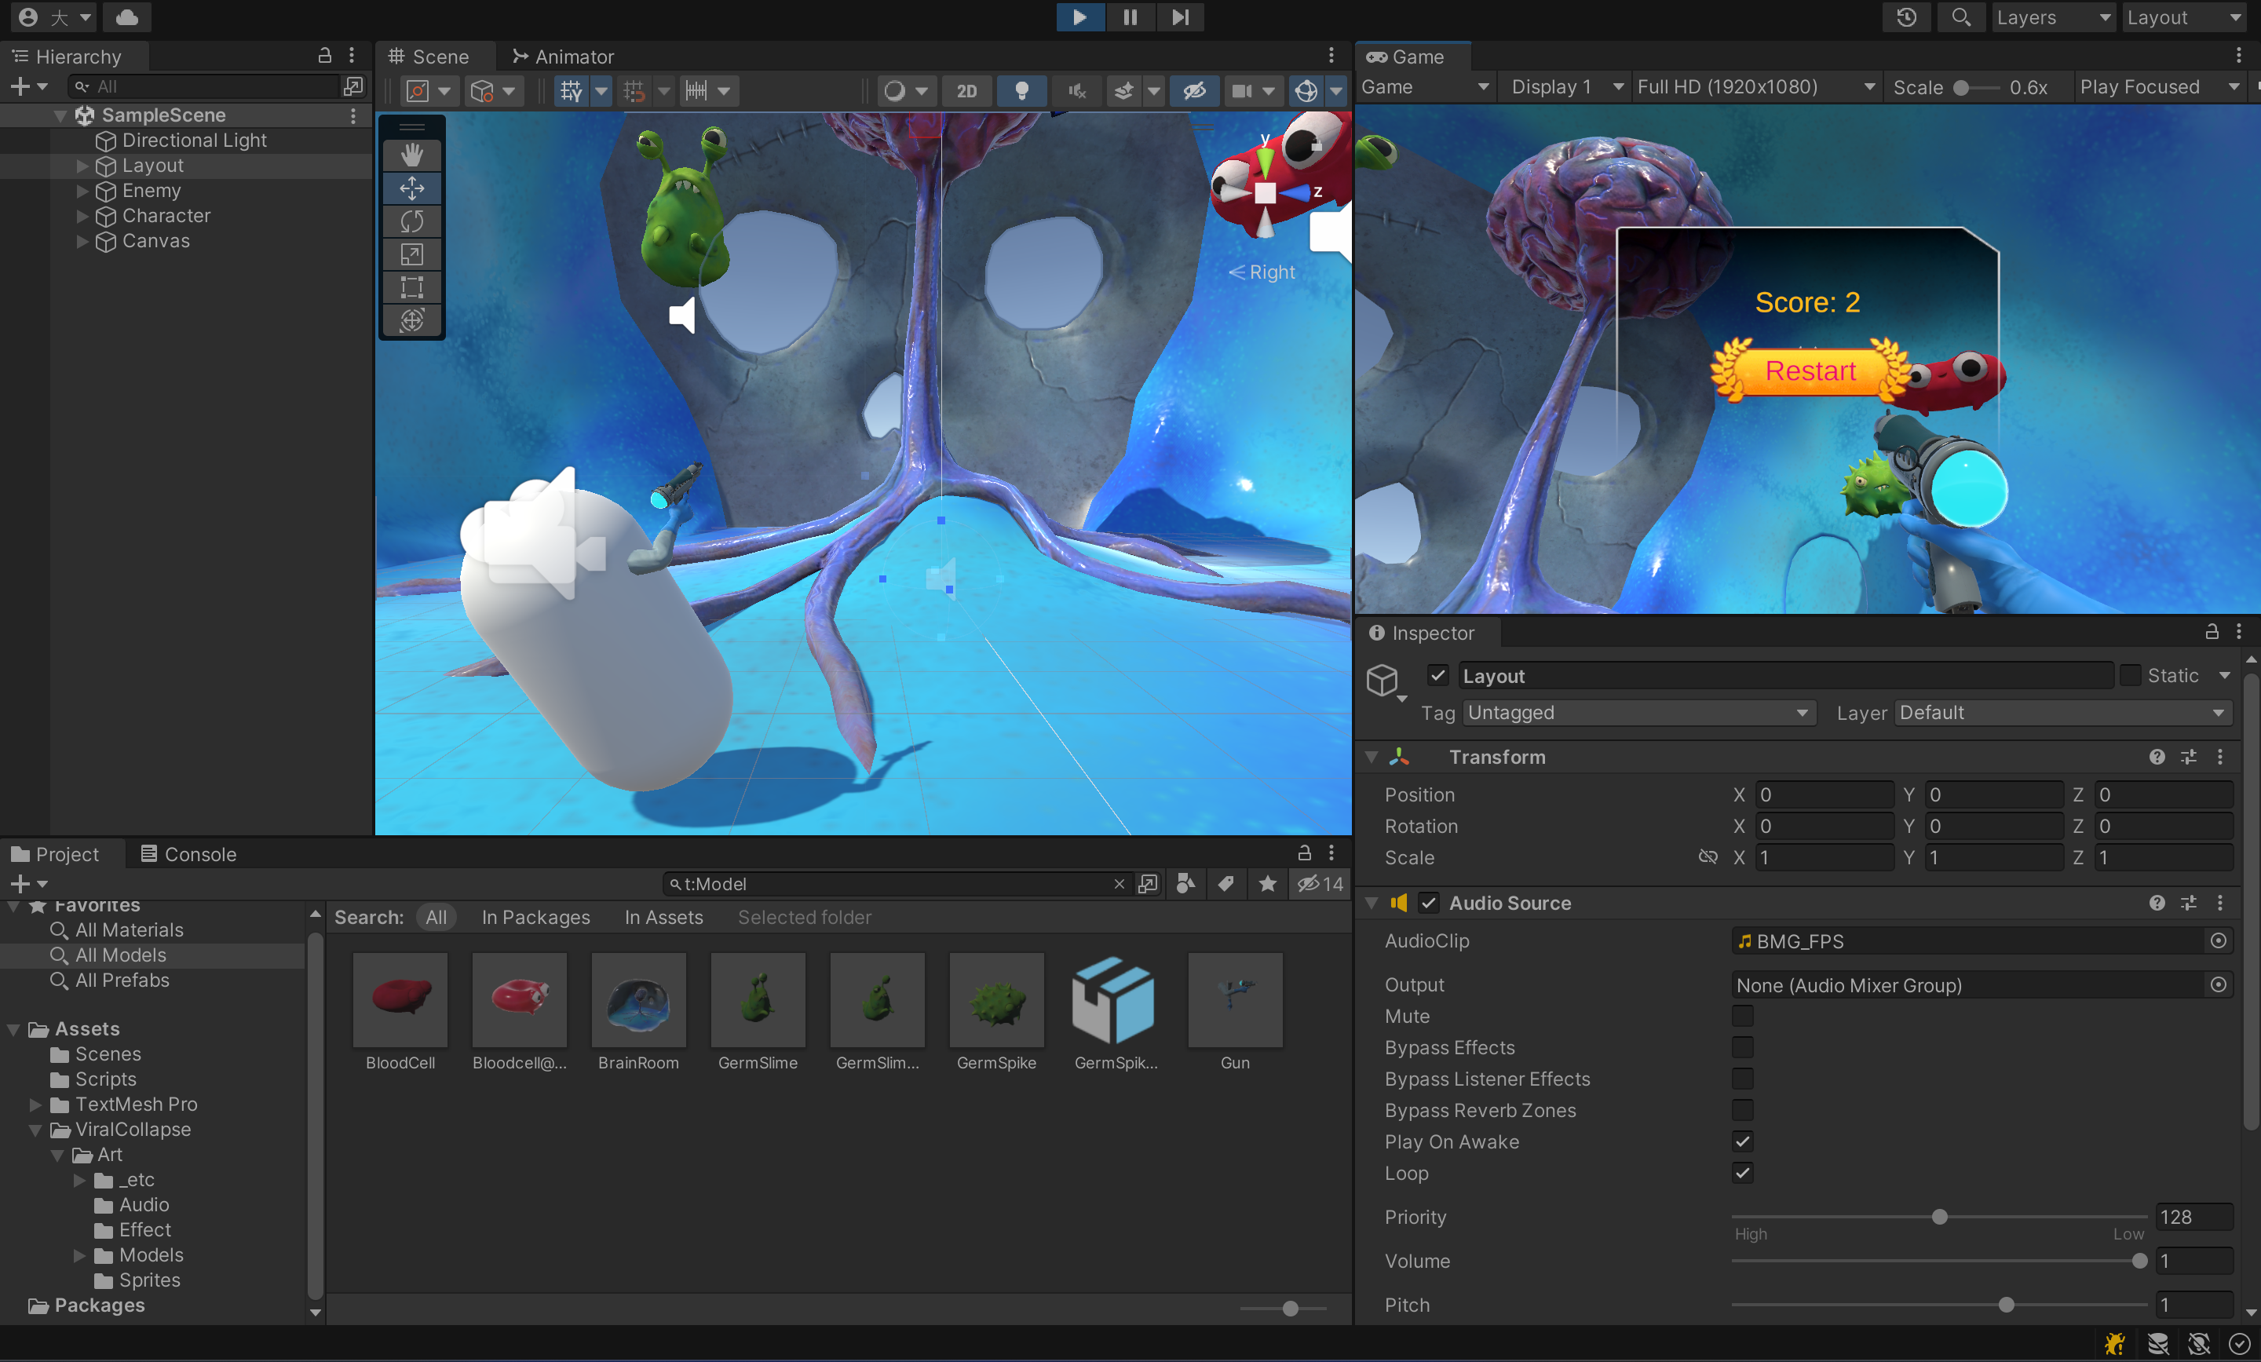The image size is (2261, 1362).
Task: Toggle 2D scene view mode
Action: pos(966,91)
